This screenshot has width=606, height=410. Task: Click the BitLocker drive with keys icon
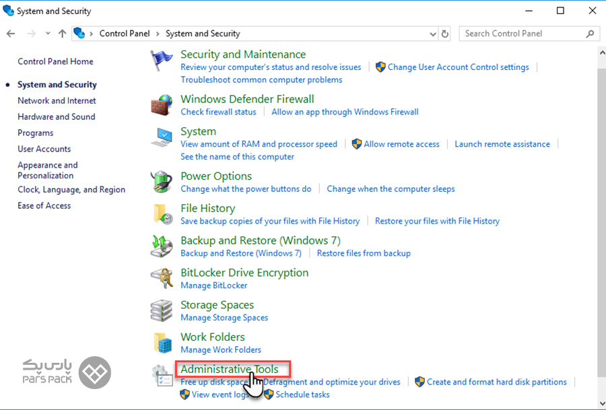(x=162, y=278)
